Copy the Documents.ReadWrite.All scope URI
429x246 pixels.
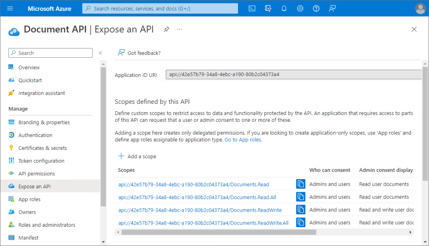point(300,222)
